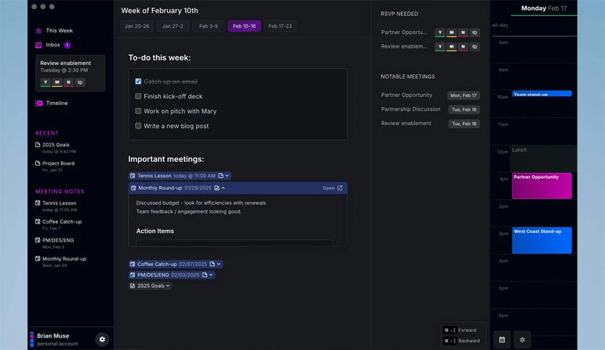Switch to the Feb 17-23 week tab
The width and height of the screenshot is (605, 350).
point(280,26)
